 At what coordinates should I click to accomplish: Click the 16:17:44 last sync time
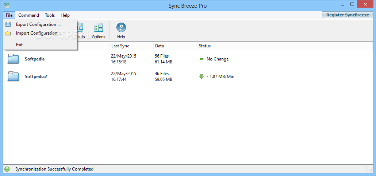point(119,79)
